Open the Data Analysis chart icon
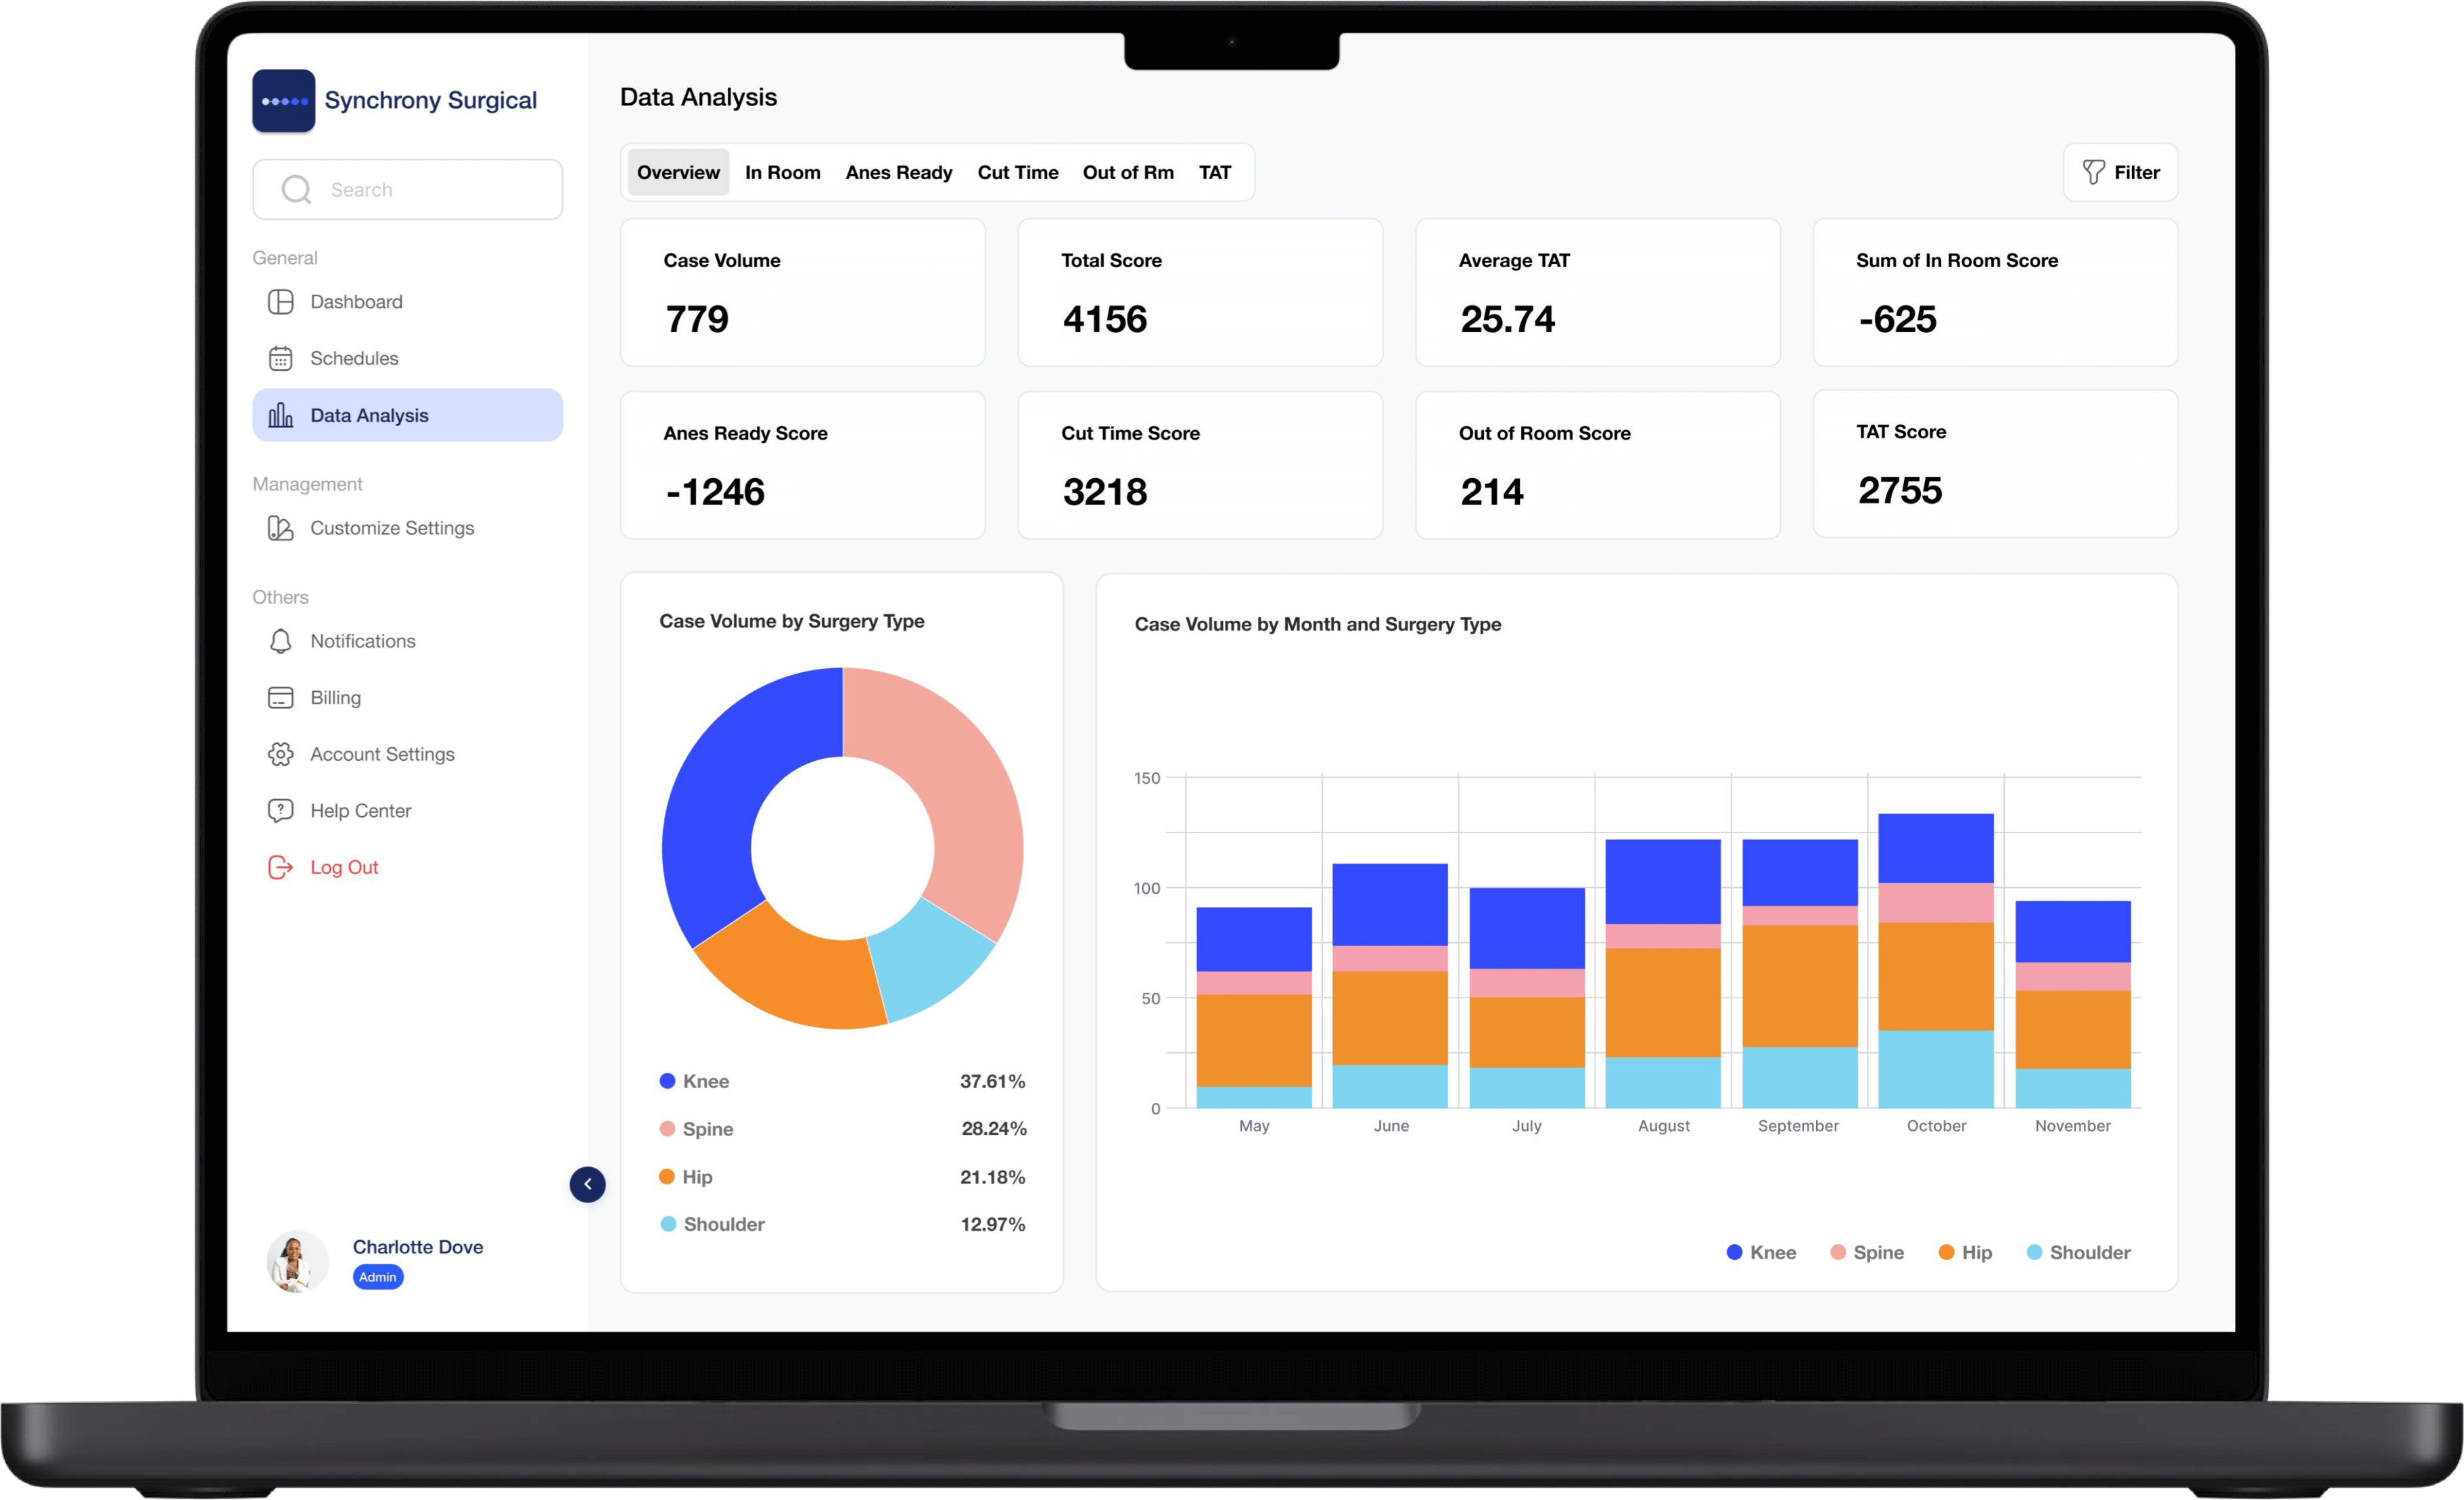 coord(281,414)
